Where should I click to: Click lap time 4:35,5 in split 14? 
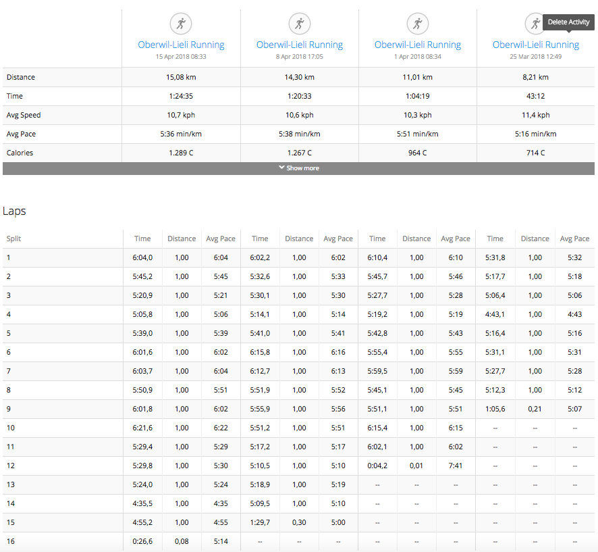coord(142,503)
